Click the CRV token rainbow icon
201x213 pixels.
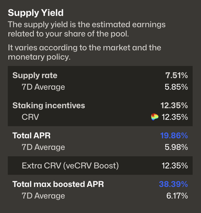[155, 117]
